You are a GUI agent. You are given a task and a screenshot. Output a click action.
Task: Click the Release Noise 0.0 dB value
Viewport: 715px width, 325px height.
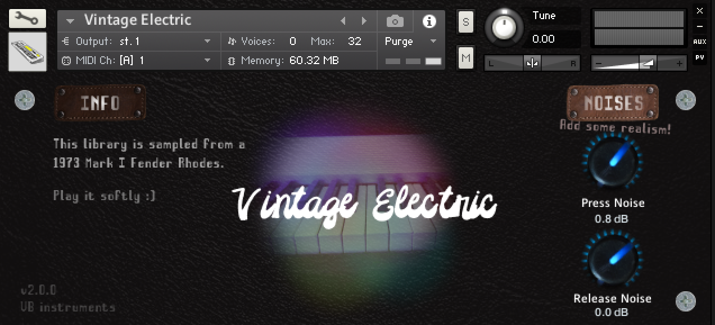(x=612, y=312)
